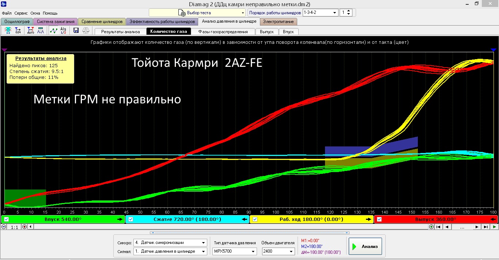This screenshot has width=499, height=260.
Task: Click the 1:1 zoom reset button
Action: tap(14, 227)
